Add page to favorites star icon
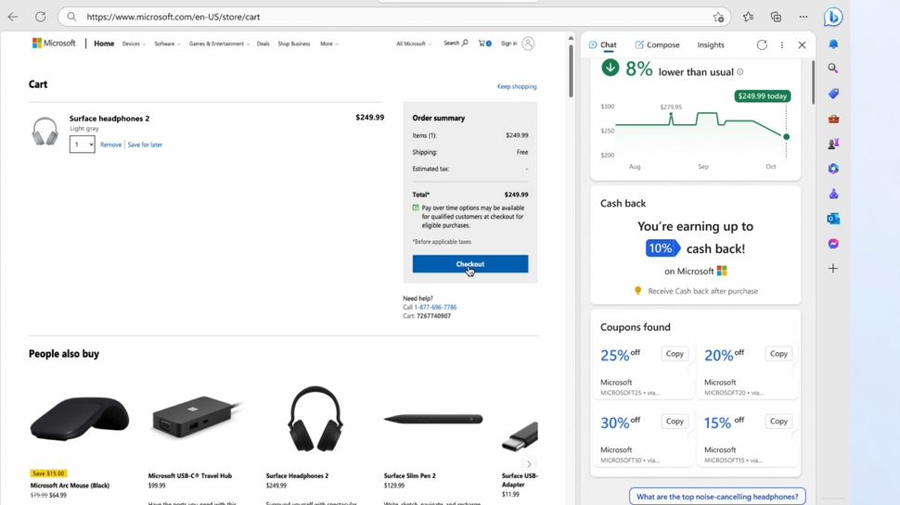This screenshot has width=900, height=505. [x=718, y=18]
